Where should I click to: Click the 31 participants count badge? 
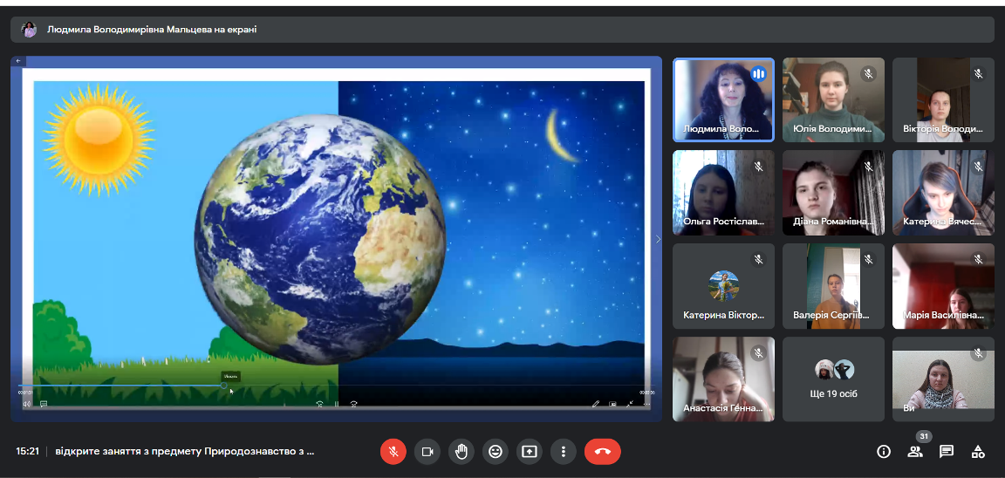(x=924, y=436)
